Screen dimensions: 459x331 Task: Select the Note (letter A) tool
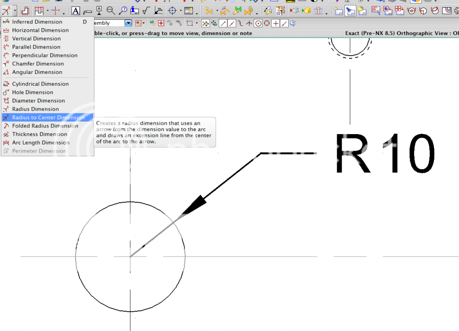pyautogui.click(x=75, y=11)
